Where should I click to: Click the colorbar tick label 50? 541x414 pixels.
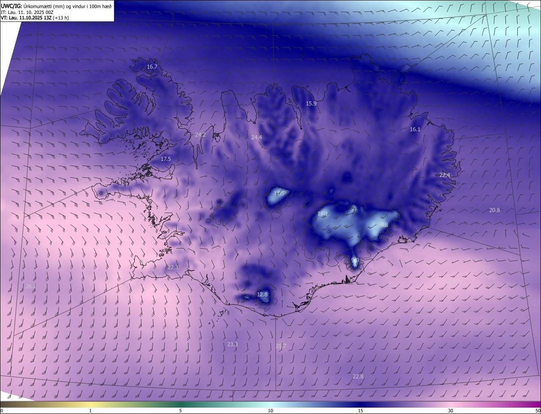(x=538, y=411)
